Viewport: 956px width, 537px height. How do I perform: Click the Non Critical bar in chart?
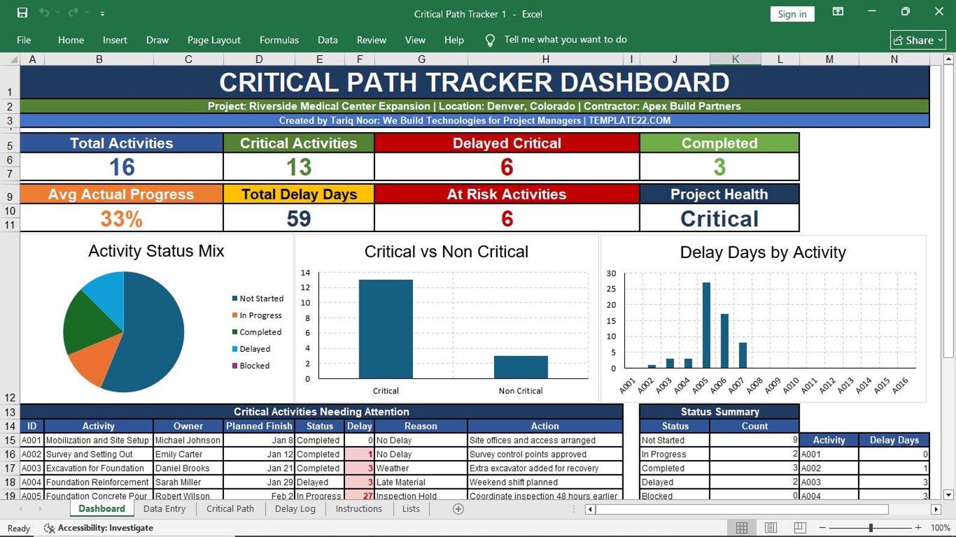point(521,367)
